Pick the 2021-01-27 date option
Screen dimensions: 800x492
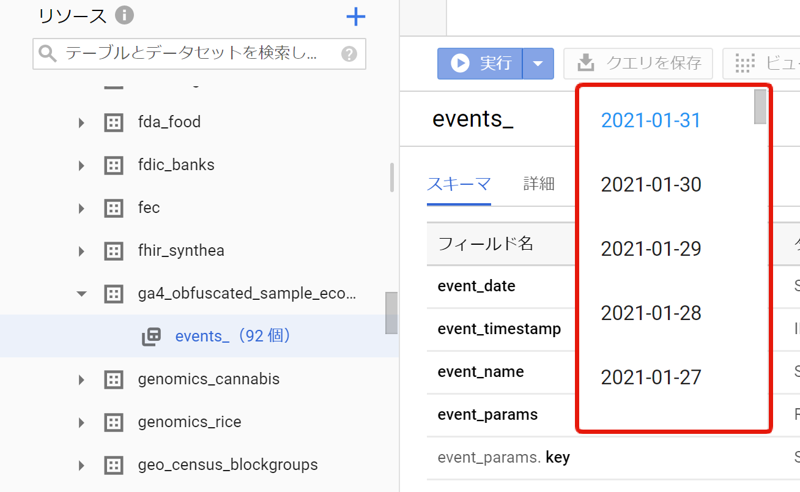click(x=651, y=378)
